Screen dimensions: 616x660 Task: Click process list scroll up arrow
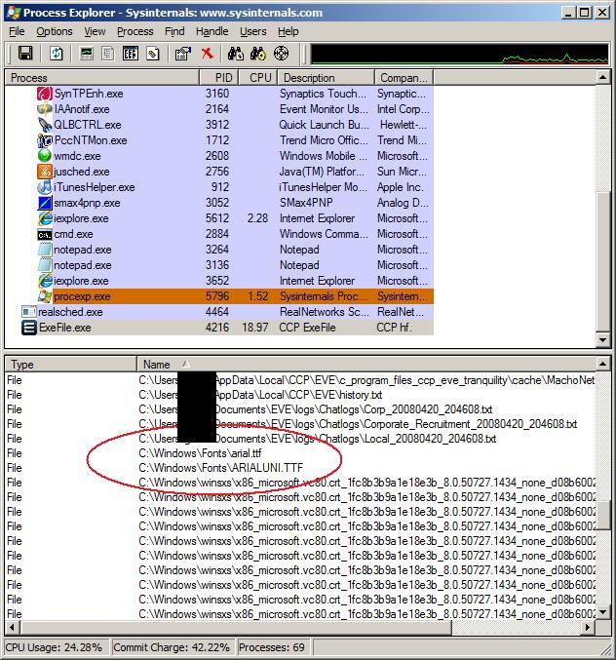[x=603, y=77]
